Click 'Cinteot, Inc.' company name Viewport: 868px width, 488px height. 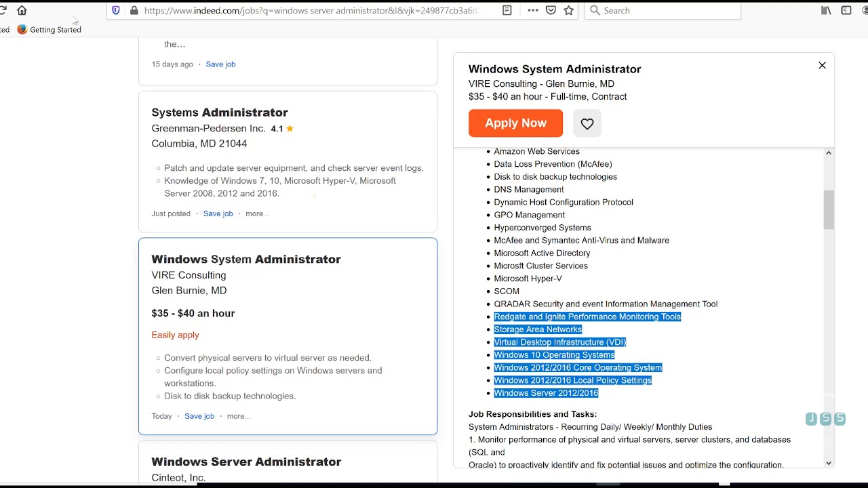(178, 477)
